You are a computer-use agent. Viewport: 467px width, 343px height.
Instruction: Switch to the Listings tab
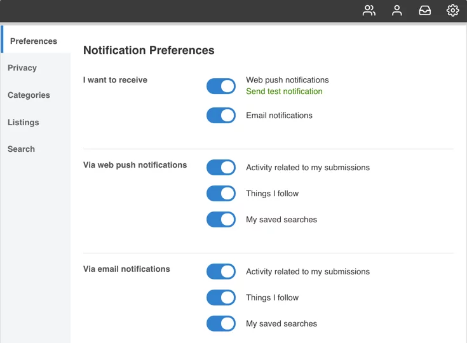[24, 123]
